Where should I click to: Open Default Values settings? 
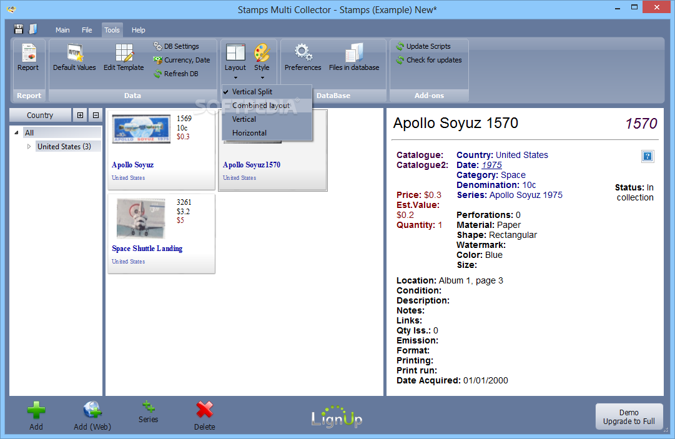pos(74,57)
